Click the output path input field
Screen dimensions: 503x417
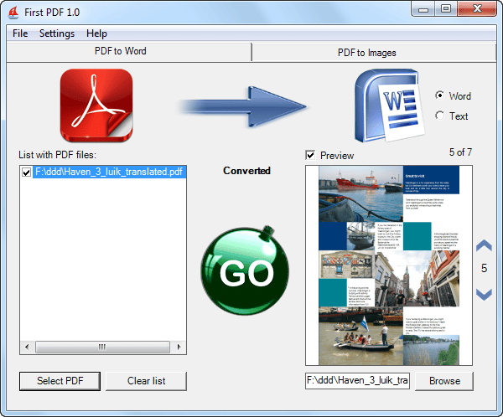(x=357, y=380)
